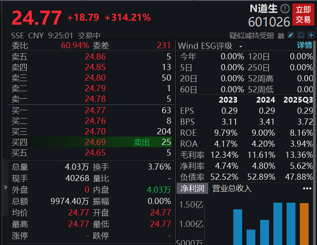Screen dimensions: 317x245
Task: Click the 换手 value 3.76%
Action: 159,167
